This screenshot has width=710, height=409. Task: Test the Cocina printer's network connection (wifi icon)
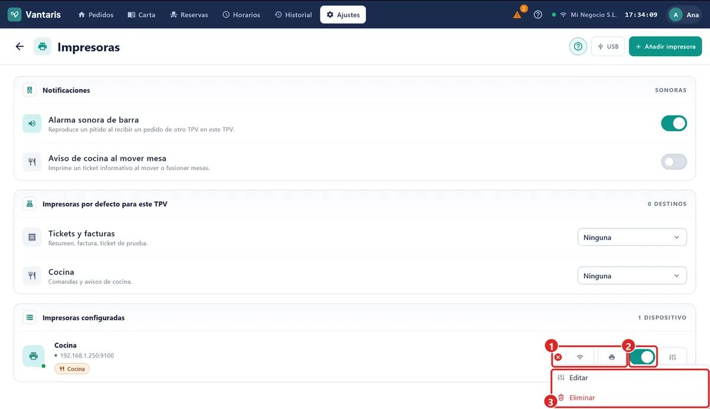[580, 357]
